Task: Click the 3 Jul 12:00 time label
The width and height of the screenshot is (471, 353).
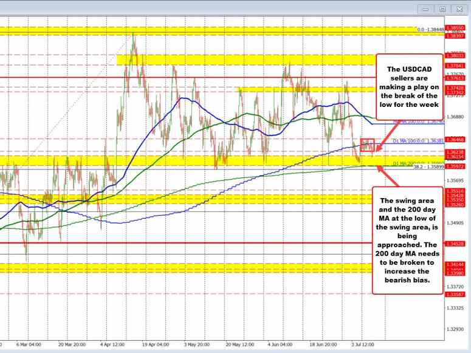Action: (363, 344)
